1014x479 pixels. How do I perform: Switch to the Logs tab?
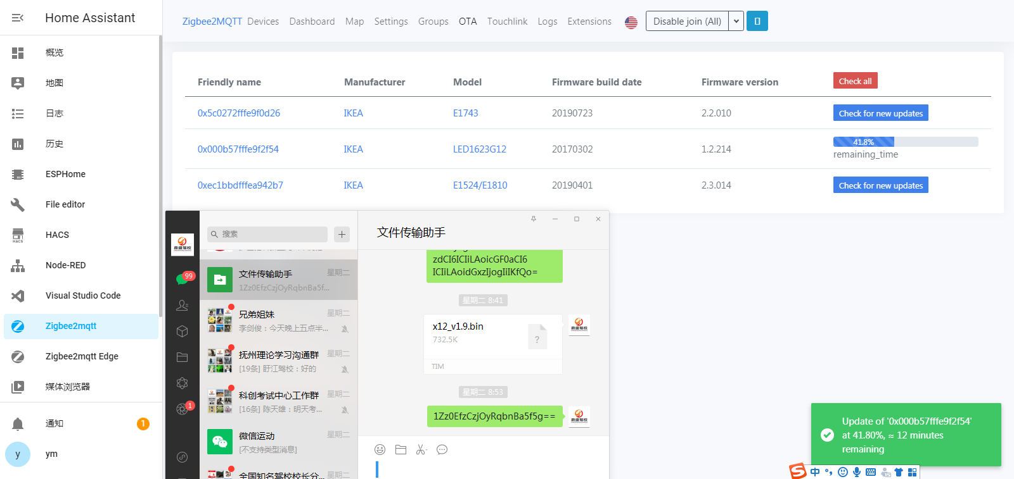[x=548, y=22]
